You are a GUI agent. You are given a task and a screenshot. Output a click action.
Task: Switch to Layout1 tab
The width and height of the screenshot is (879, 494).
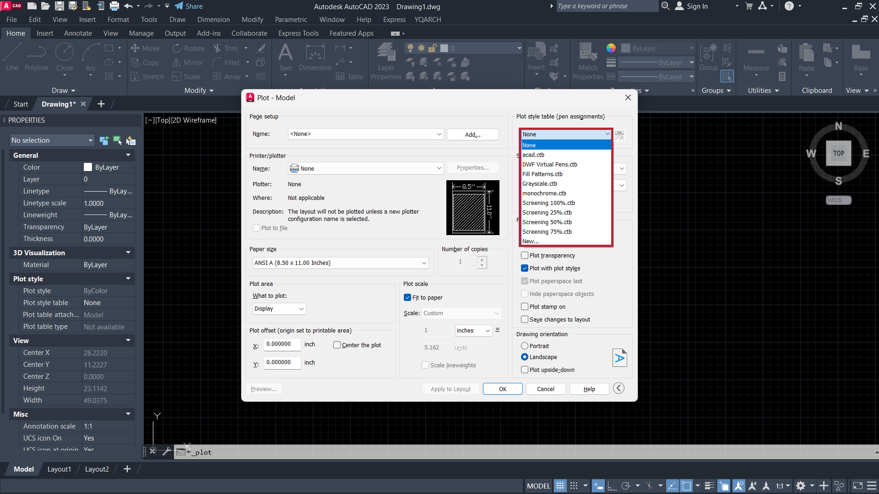tap(59, 469)
